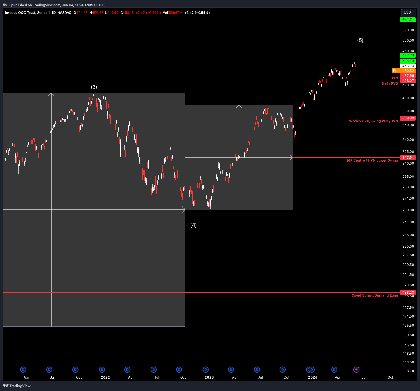Click the 2024 year label on time axis

(x=313, y=377)
